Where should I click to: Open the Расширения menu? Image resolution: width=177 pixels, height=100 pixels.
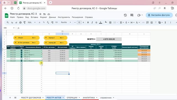(x=77, y=17)
